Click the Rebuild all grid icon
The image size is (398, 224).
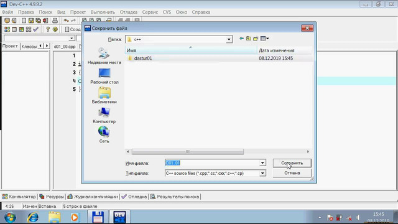29,29
